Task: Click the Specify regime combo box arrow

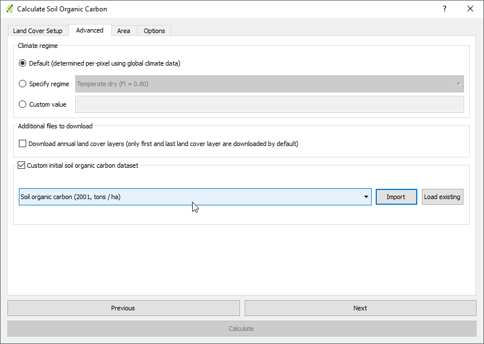Action: pyautogui.click(x=459, y=83)
